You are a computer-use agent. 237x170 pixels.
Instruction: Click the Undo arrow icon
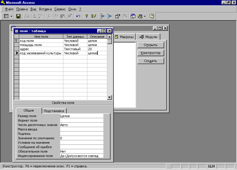click(78, 16)
